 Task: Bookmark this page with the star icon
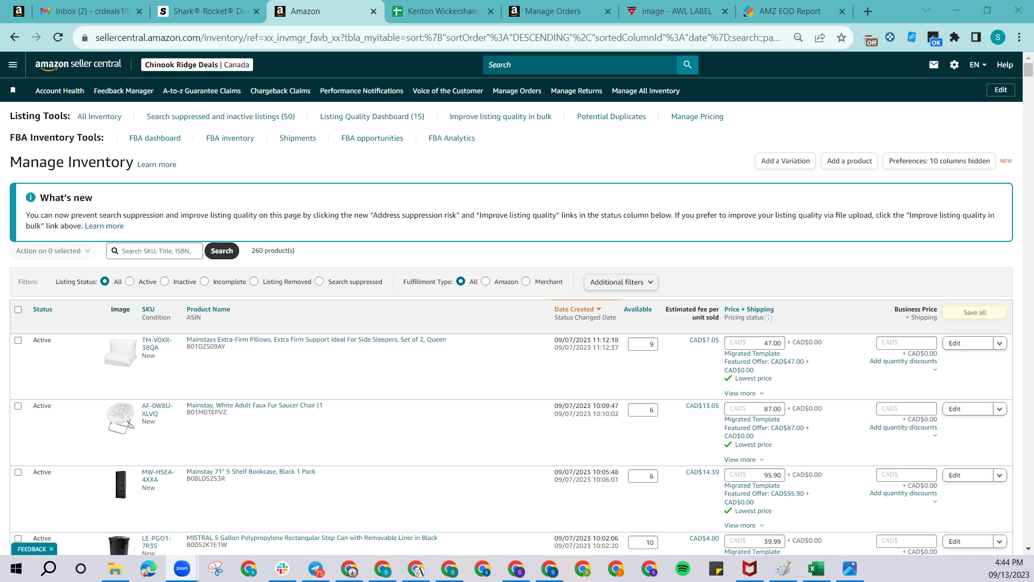pyautogui.click(x=841, y=37)
